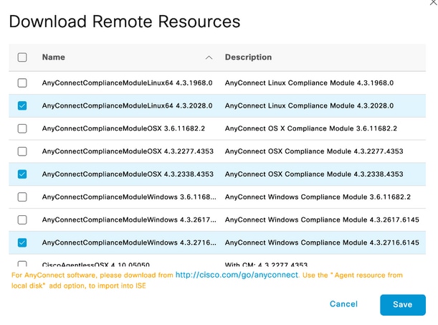Check AnyConnectComplianceModuleWindows 3.6.1168... checkbox
438x325 pixels.
(x=22, y=197)
